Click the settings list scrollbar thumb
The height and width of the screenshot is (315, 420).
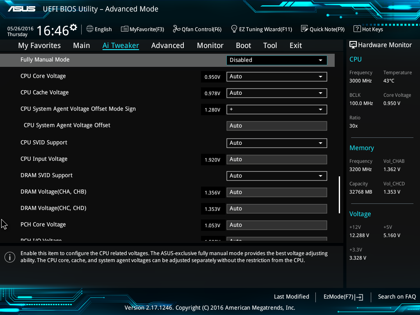pyautogui.click(x=339, y=195)
